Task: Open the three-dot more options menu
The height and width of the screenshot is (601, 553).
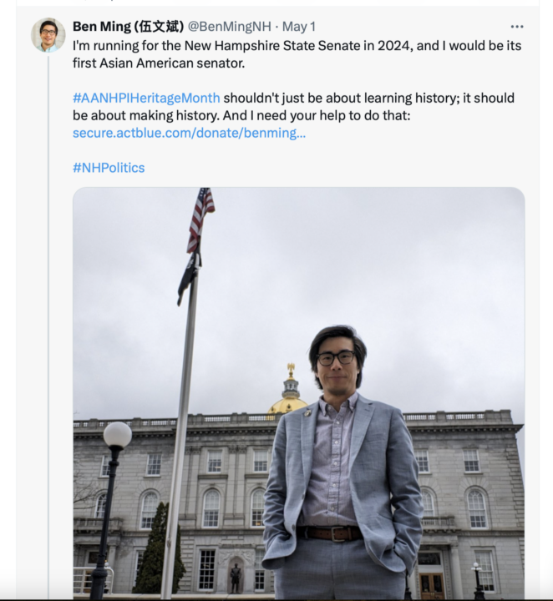Action: (x=517, y=27)
